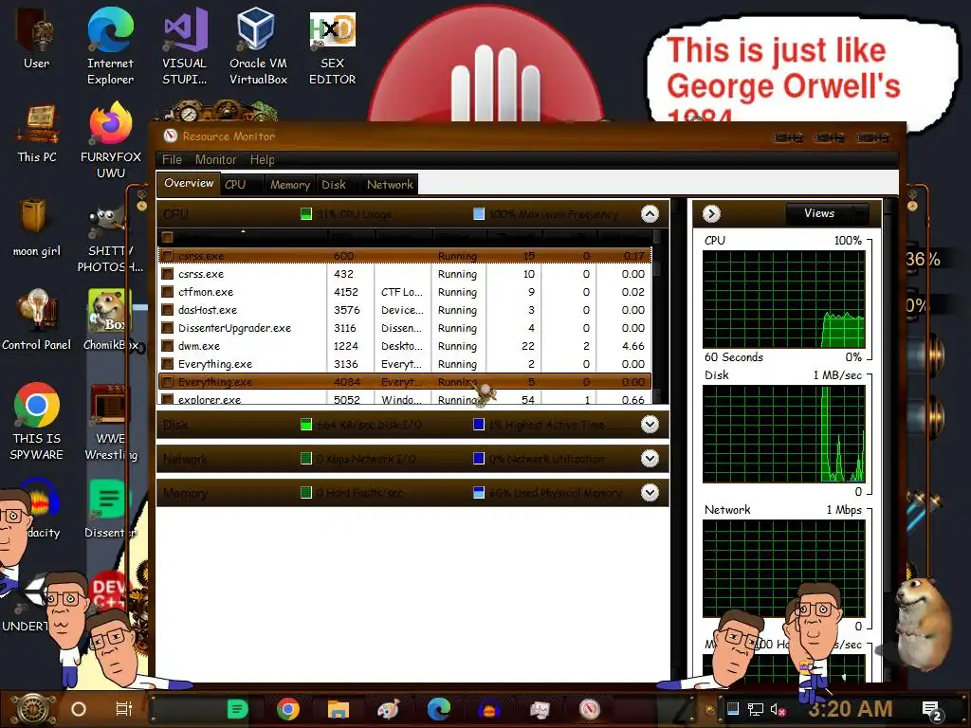Open Audacity taskbar icon
Viewport: 971px width, 728px height.
[488, 709]
